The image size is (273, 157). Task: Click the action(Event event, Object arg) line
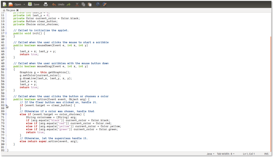(51, 99)
